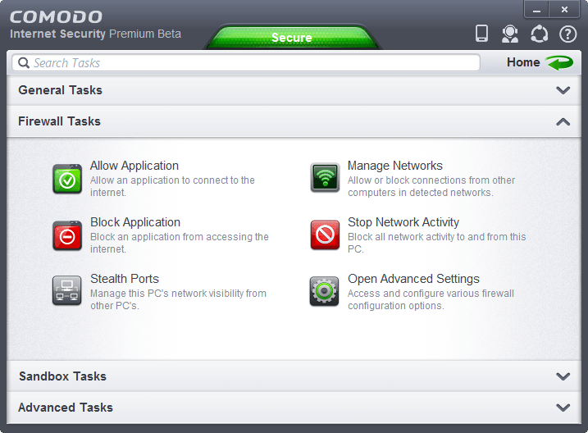Click the update refresh arrows icon
Image resolution: width=588 pixels, height=433 pixels.
540,34
